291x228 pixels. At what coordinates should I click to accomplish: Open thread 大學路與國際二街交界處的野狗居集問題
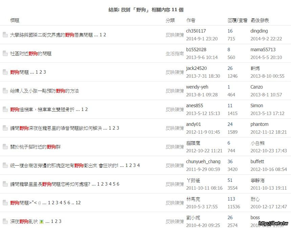pyautogui.click(x=51, y=35)
